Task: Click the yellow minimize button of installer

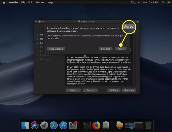Action: (x=40, y=21)
